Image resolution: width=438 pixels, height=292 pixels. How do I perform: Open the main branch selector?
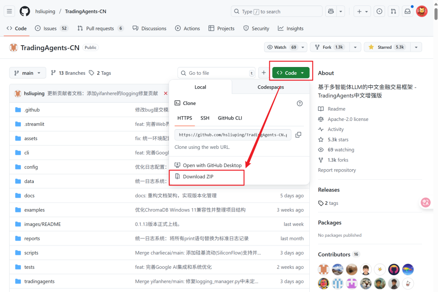coord(27,73)
